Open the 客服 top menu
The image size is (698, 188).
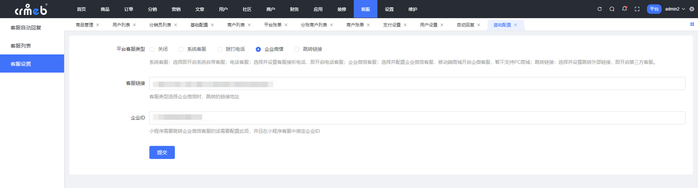[x=365, y=9]
